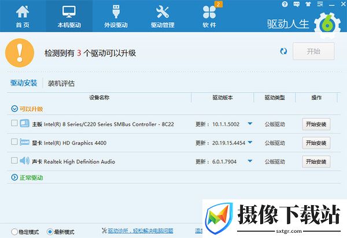Open the main menu list icon

(x=320, y=4)
